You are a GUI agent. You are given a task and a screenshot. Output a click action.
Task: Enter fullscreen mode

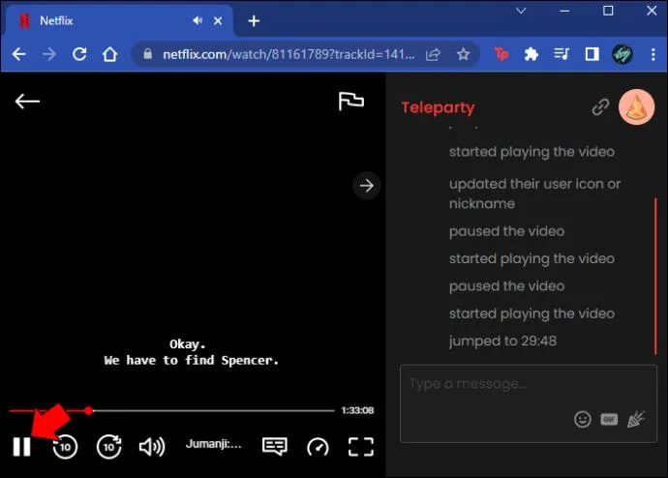point(361,447)
